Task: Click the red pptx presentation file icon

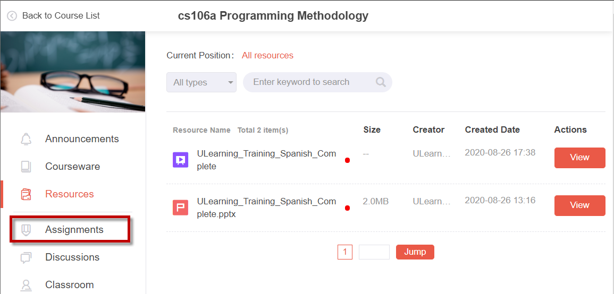Action: [x=181, y=207]
